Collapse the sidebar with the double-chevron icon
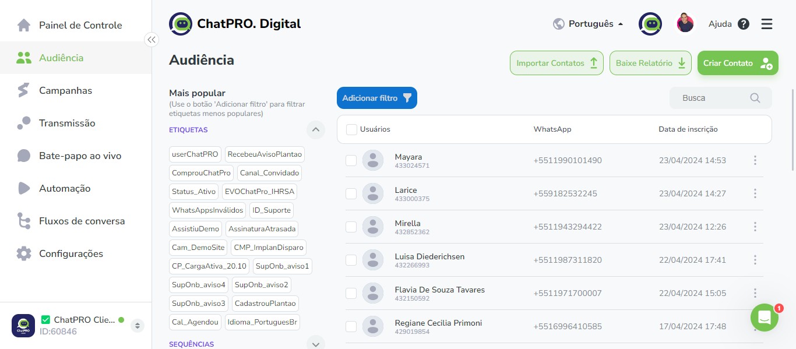 [x=152, y=40]
